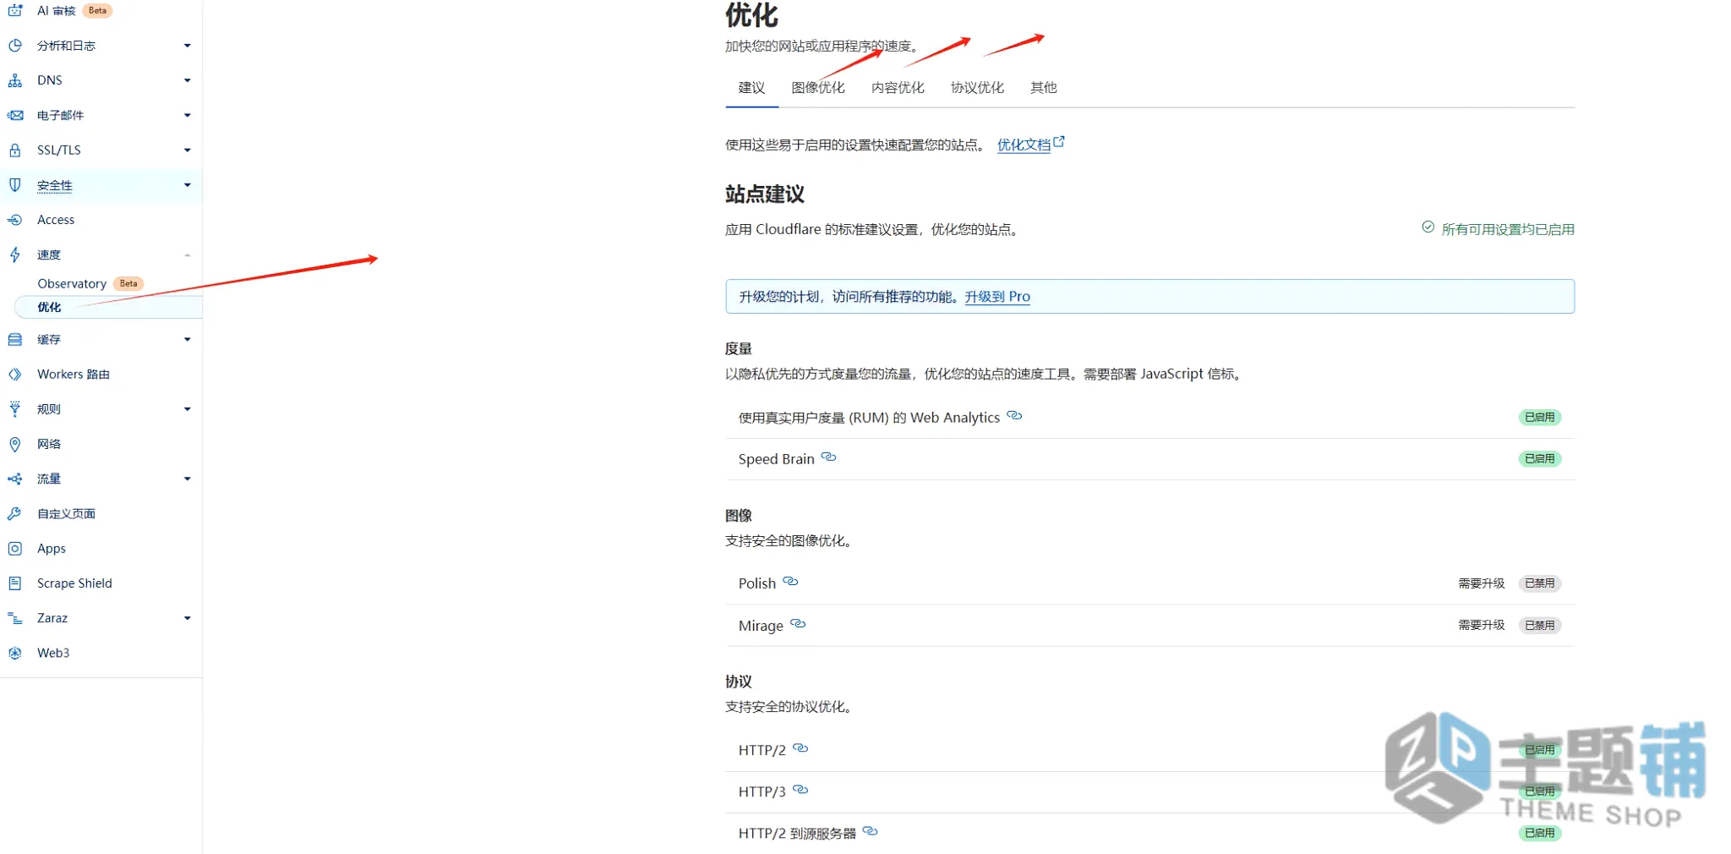Expand the 电子邮件 menu arrow

point(188,115)
